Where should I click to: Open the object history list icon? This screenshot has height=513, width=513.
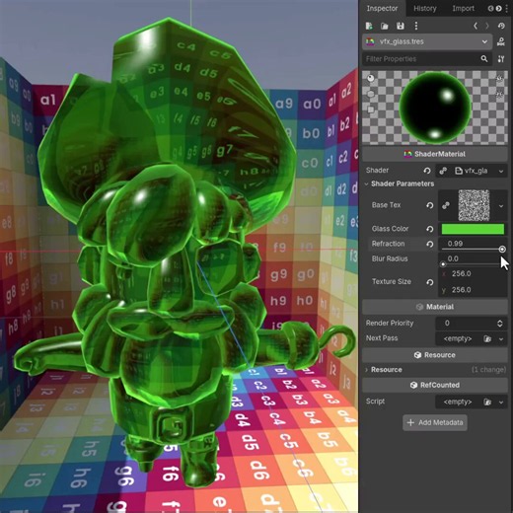click(501, 26)
